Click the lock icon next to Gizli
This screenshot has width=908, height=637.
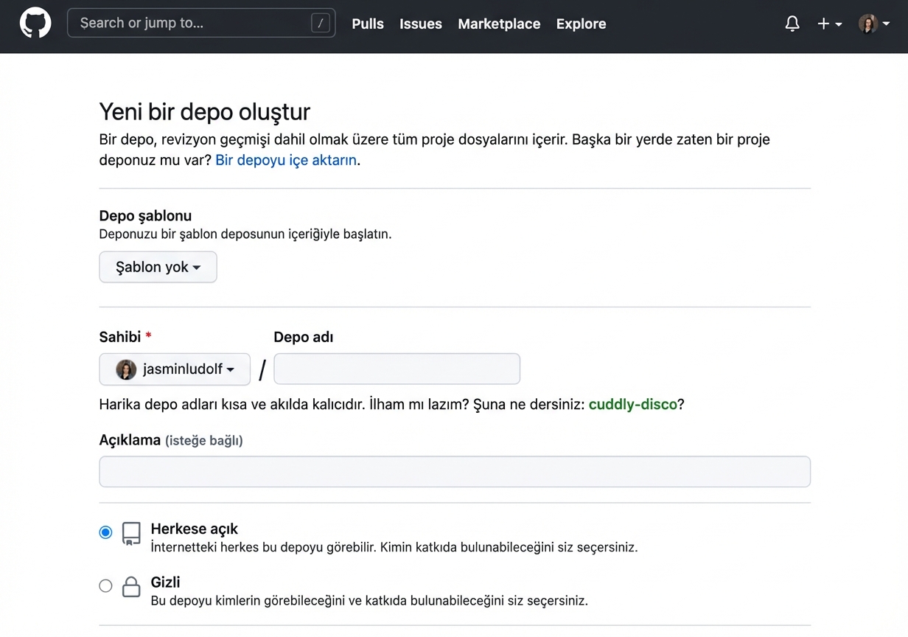tap(131, 586)
